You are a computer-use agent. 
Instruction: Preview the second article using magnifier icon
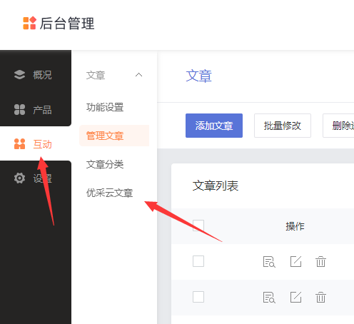point(269,298)
